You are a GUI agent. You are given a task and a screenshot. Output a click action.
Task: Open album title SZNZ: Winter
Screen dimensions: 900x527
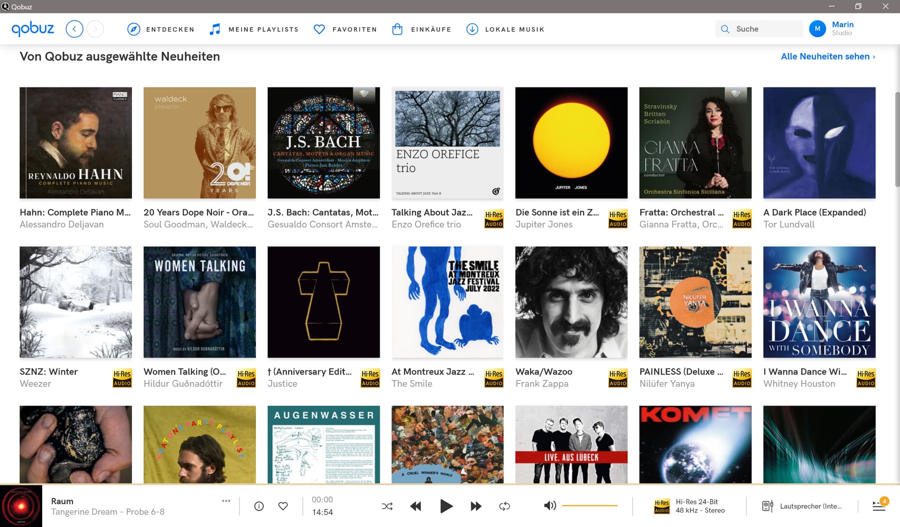pyautogui.click(x=49, y=372)
